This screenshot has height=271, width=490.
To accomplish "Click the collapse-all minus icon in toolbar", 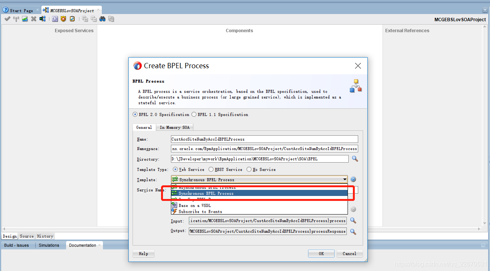I will (93, 19).
